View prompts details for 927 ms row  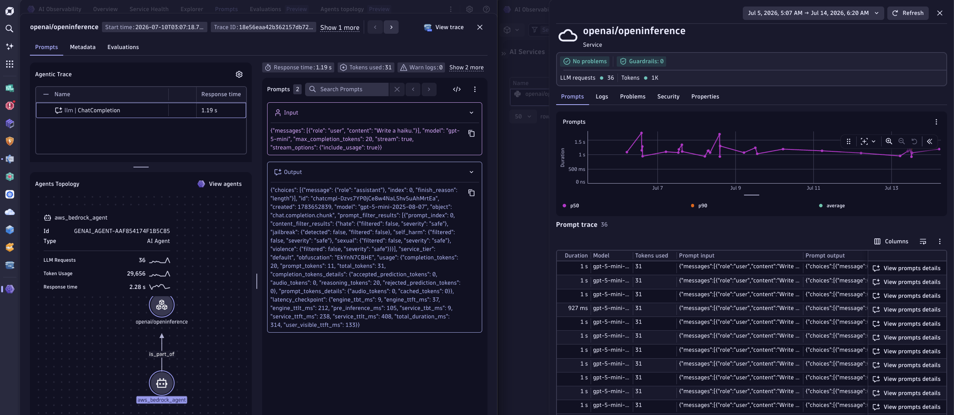[906, 310]
